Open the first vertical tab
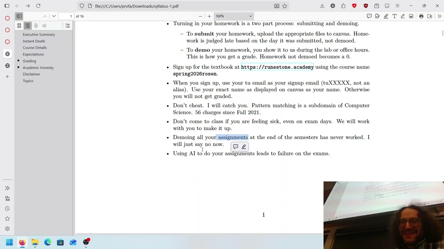The height and width of the screenshot is (249, 444). tap(7, 18)
